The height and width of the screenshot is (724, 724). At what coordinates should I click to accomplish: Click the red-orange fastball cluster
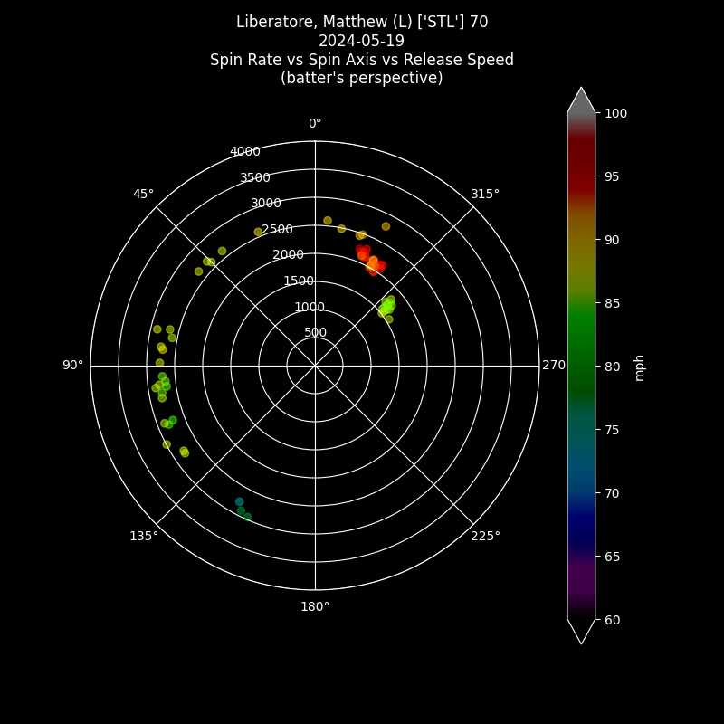[370, 260]
